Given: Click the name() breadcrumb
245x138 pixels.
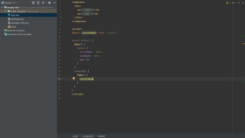Looking at the screenshot, I should pyautogui.click(x=101, y=136).
